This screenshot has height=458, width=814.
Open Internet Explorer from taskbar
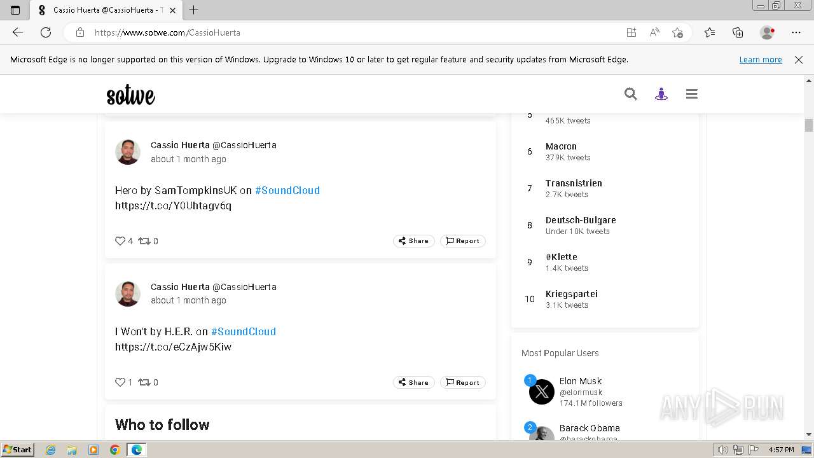click(x=51, y=450)
